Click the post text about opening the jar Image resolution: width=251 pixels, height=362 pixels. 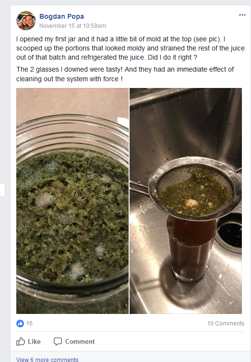tap(130, 48)
